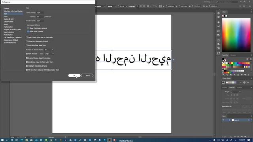Open the User Interface preferences category
Screen dimensions: 253x142
point(9,32)
